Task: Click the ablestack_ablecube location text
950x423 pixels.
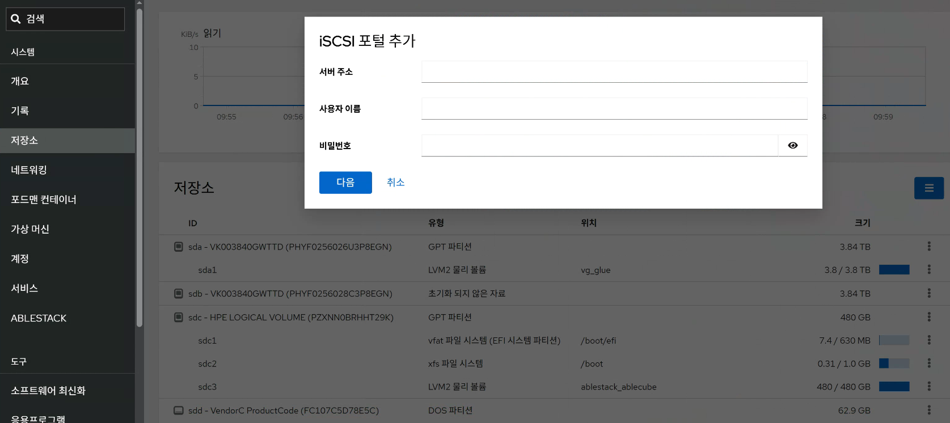Action: click(619, 387)
